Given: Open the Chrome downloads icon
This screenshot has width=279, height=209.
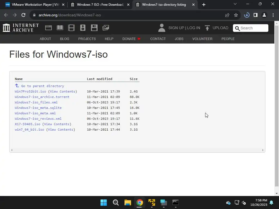Looking at the screenshot, I should [x=247, y=15].
